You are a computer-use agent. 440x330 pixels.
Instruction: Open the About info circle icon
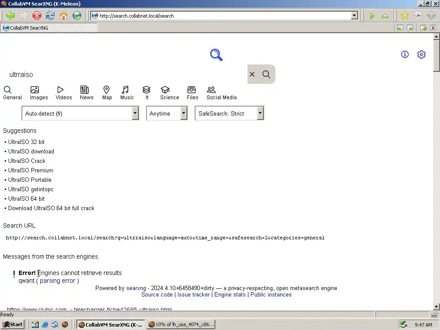[405, 55]
